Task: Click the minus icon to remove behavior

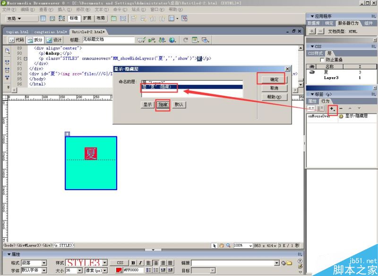Action: point(341,109)
